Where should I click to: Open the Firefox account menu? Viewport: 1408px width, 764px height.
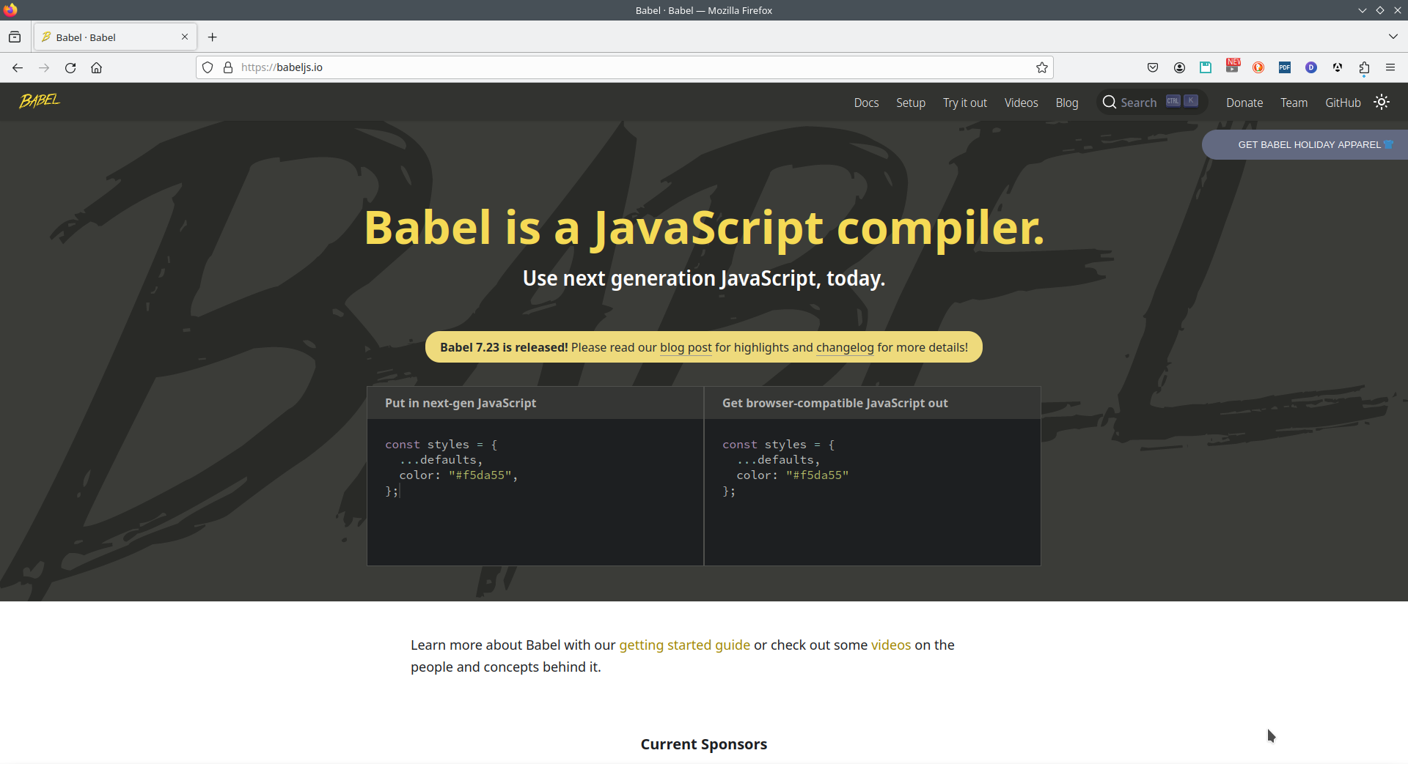click(x=1179, y=67)
